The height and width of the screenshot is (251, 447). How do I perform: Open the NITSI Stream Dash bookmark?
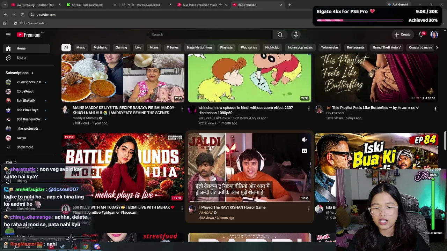point(30,23)
